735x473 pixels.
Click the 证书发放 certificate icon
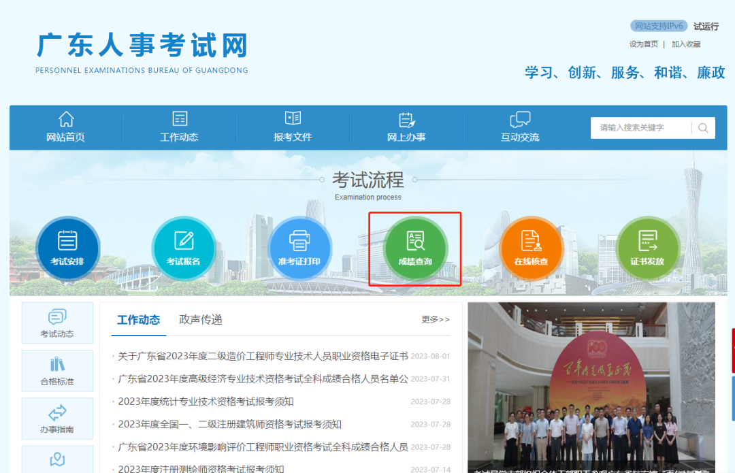pyautogui.click(x=647, y=248)
